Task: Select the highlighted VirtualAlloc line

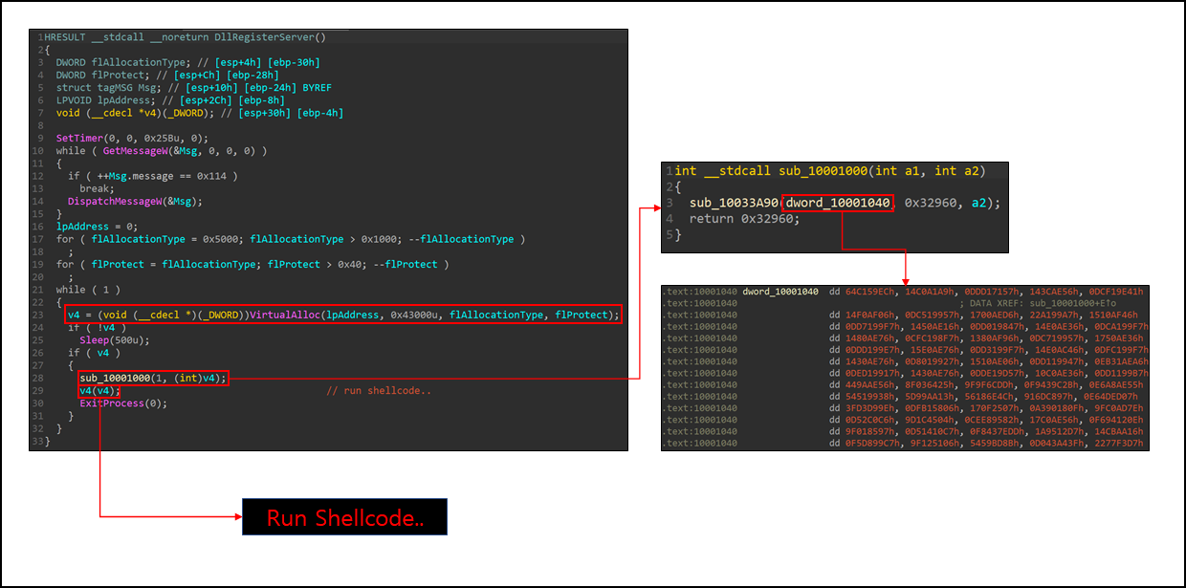Action: 342,314
